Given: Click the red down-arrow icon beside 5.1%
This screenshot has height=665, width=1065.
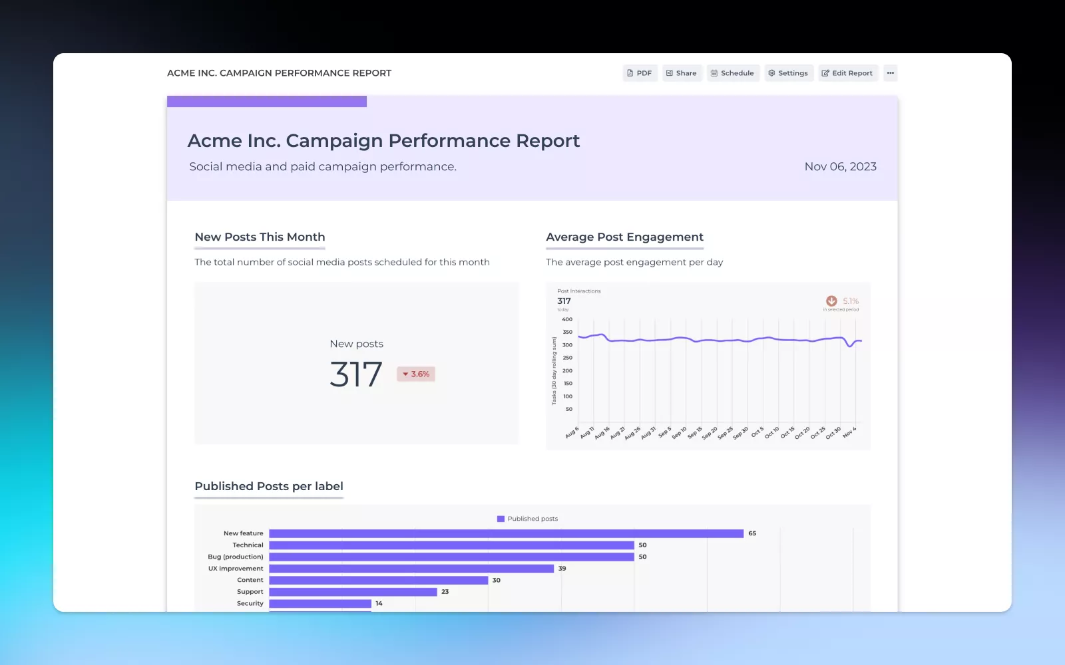Looking at the screenshot, I should click(831, 301).
